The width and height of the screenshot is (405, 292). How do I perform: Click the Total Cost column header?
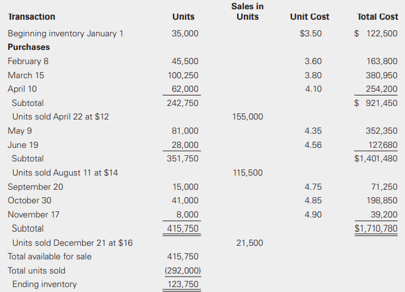click(x=377, y=17)
